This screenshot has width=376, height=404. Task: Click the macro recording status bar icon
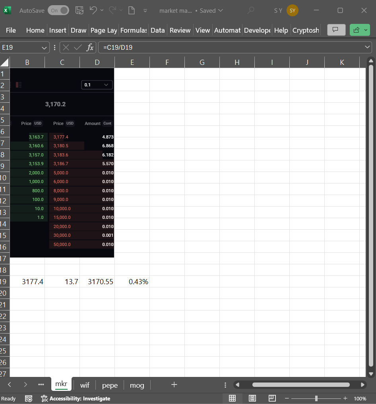[29, 398]
